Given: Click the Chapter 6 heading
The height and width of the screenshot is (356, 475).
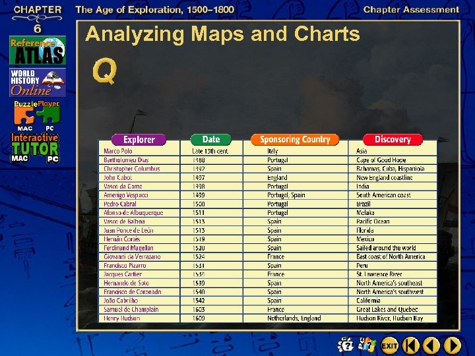Looking at the screenshot, I should pos(38,18).
